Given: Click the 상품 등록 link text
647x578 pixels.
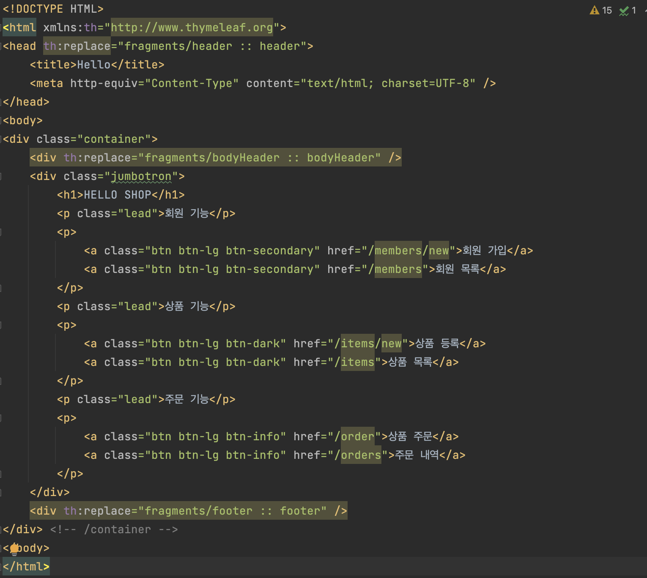Looking at the screenshot, I should click(437, 344).
